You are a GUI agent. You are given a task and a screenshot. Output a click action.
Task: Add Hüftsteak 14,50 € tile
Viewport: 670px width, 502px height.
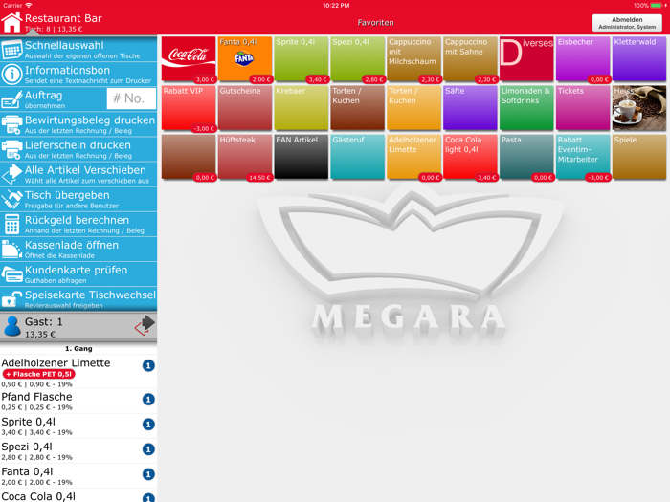[245, 157]
